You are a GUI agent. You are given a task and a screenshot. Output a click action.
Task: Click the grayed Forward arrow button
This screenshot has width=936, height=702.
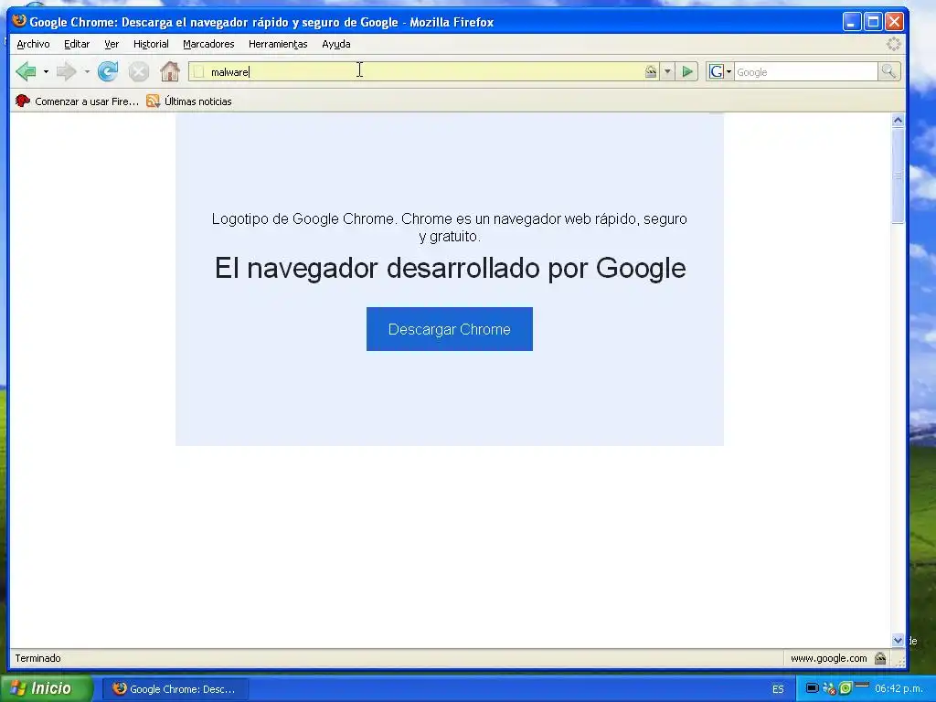[x=66, y=71]
